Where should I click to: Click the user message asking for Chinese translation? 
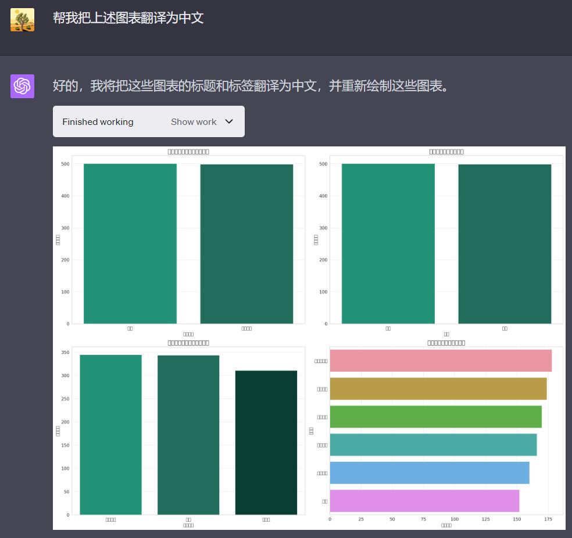coord(128,18)
